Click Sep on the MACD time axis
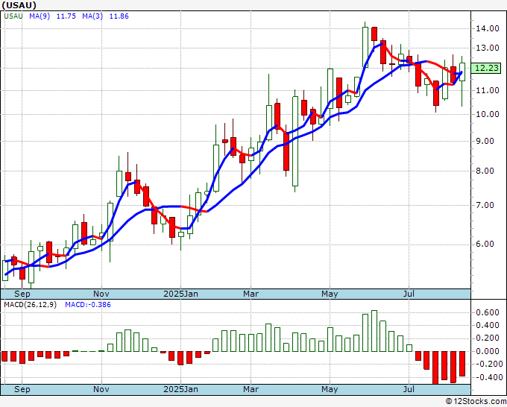507x407 pixels. 22,389
